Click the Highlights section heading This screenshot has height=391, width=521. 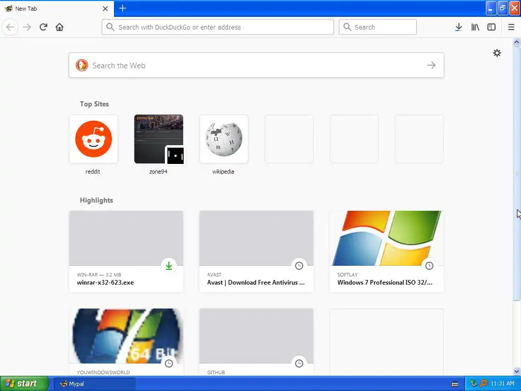[96, 200]
